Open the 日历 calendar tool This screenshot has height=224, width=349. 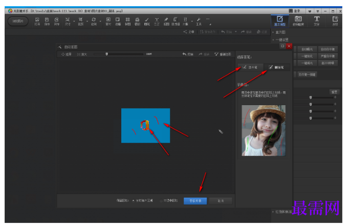coord(157,22)
